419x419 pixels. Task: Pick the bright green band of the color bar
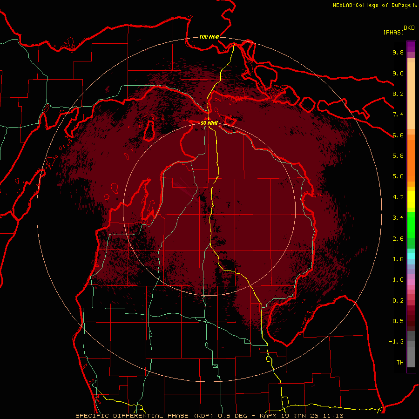[x=411, y=224]
